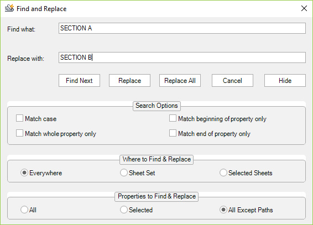This screenshot has height=225, width=313.
Task: Check Match whole property only
Action: (19, 133)
